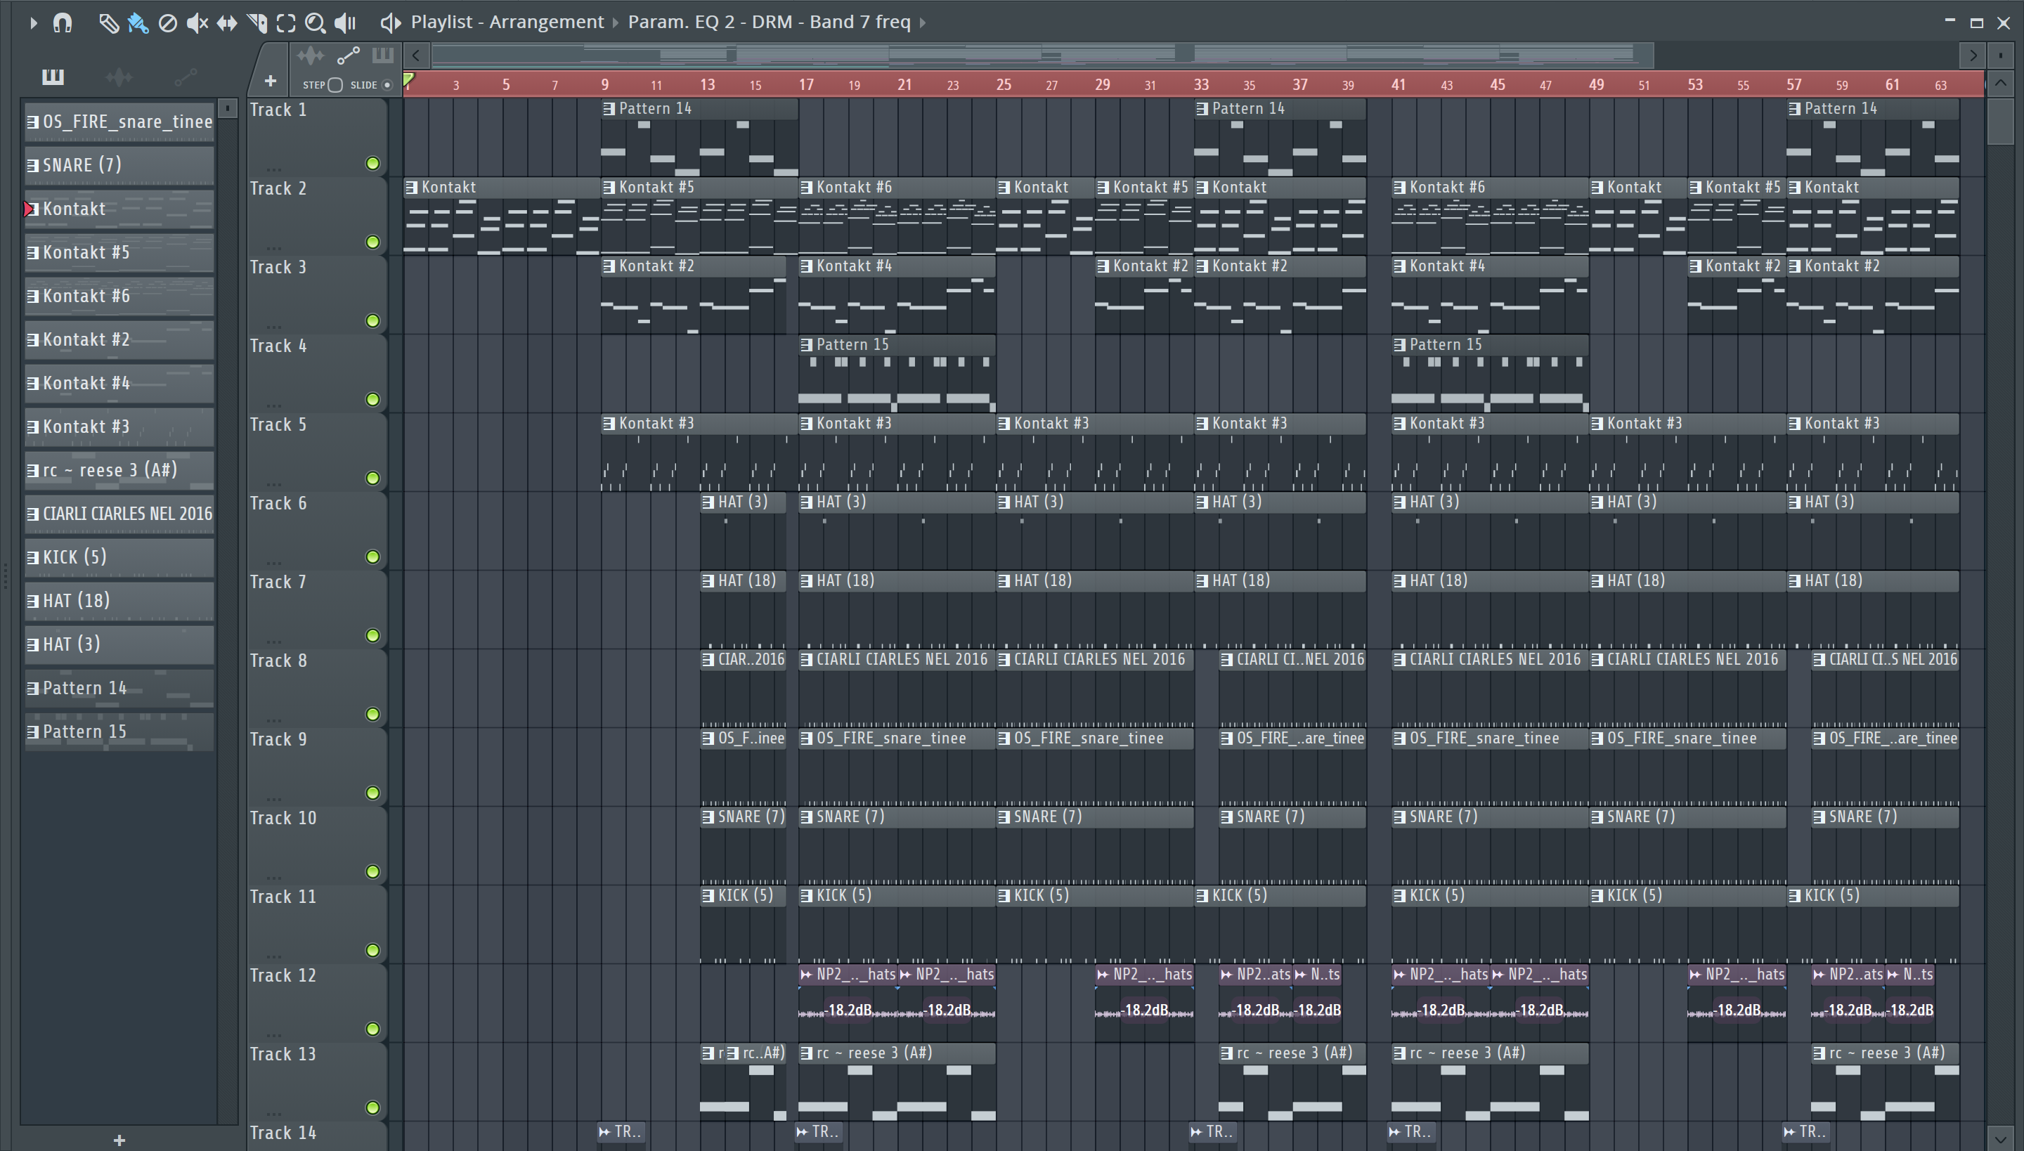Click the vertical scrollbar down arrow
Image resolution: width=2024 pixels, height=1151 pixels.
[2000, 1139]
